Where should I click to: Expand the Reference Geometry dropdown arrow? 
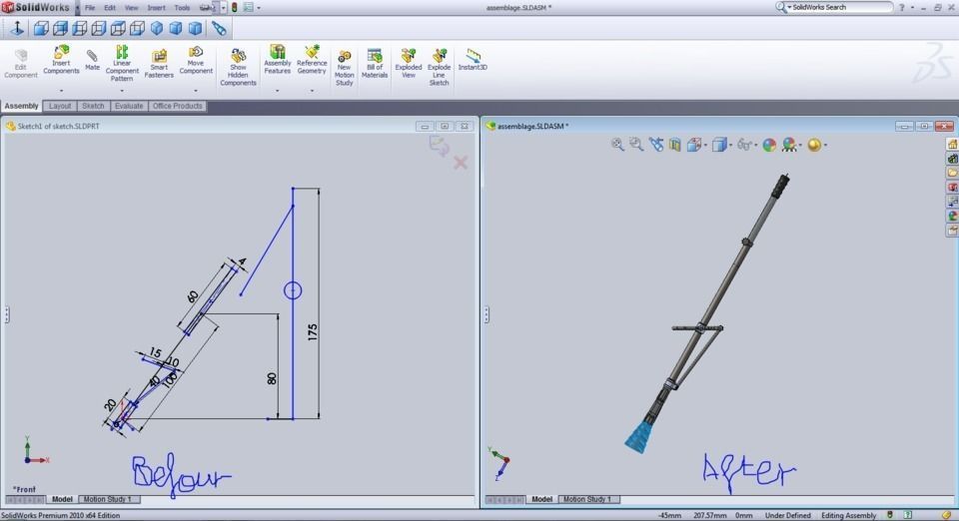tap(312, 91)
